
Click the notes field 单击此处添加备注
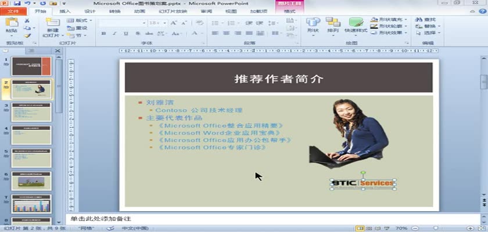pyautogui.click(x=272, y=219)
